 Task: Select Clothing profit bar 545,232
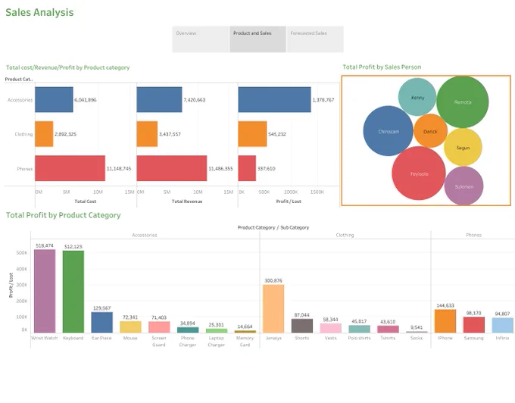252,134
